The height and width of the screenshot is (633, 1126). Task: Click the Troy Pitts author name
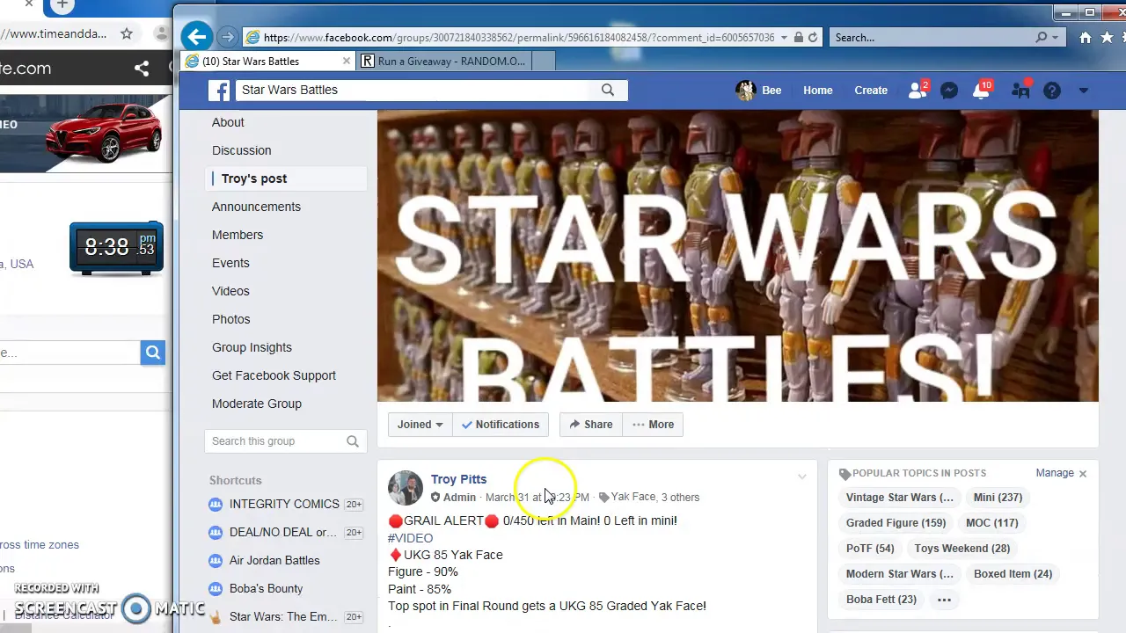point(458,479)
